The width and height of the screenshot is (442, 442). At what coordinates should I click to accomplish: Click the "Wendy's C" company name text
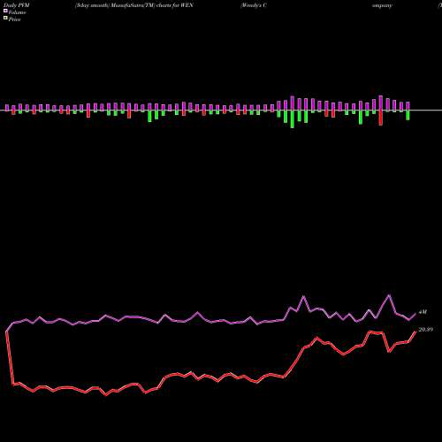tap(254, 5)
